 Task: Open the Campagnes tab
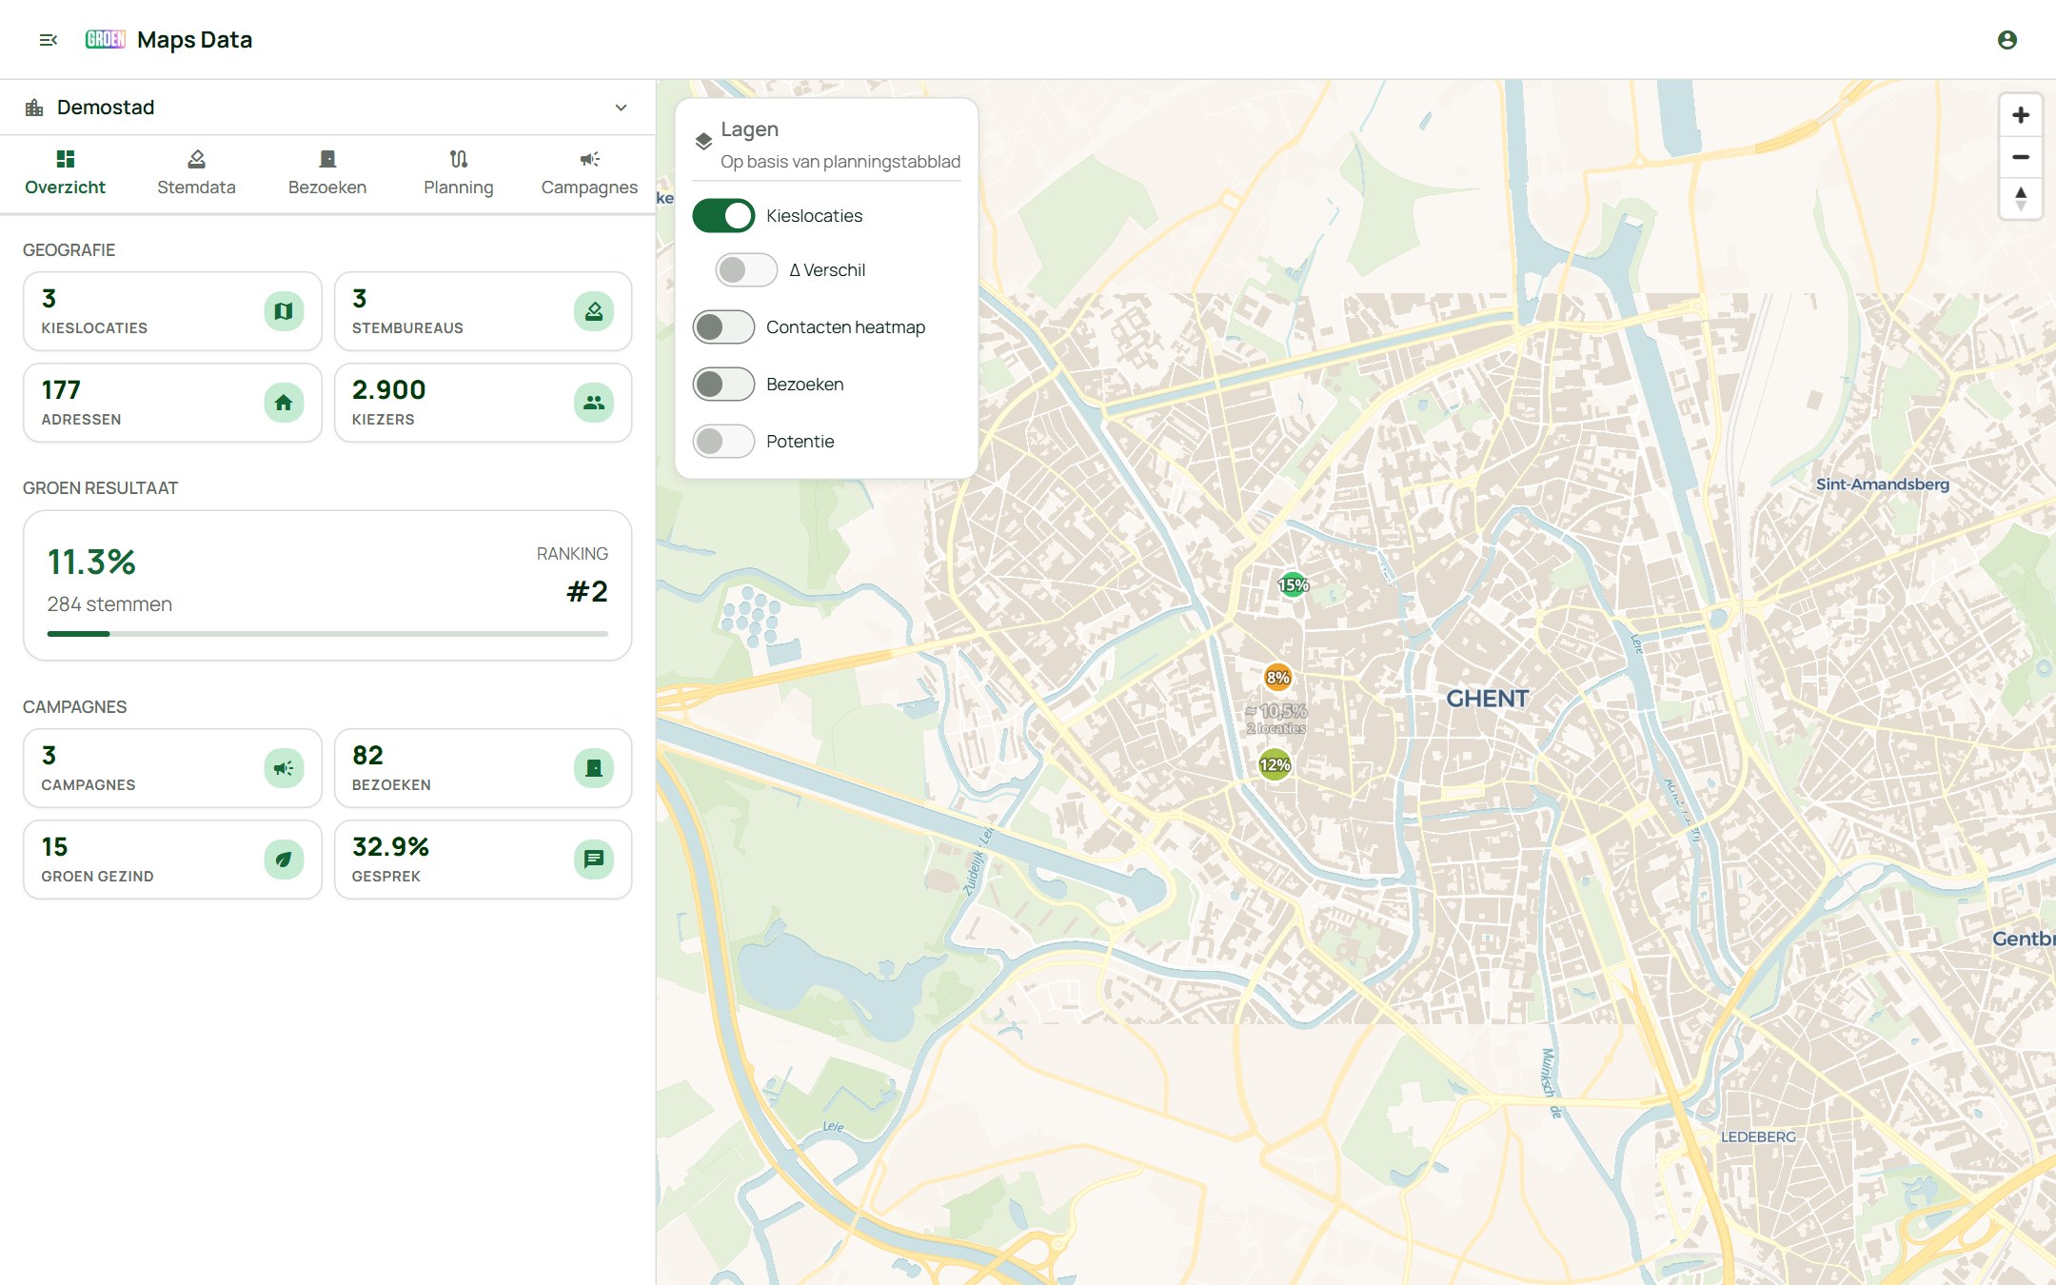pyautogui.click(x=589, y=173)
